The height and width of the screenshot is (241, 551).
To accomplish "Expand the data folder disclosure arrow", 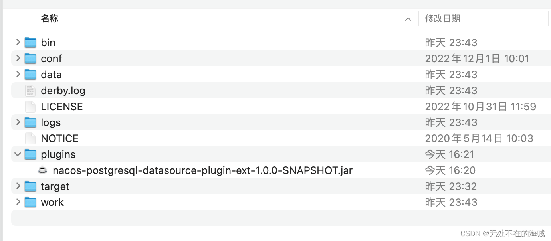I will (x=18, y=74).
